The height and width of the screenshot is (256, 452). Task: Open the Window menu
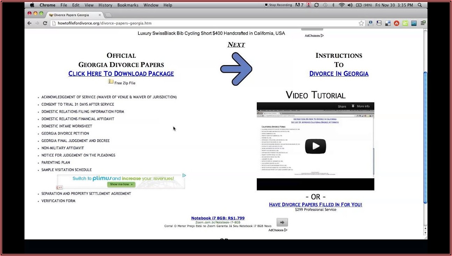151,5
